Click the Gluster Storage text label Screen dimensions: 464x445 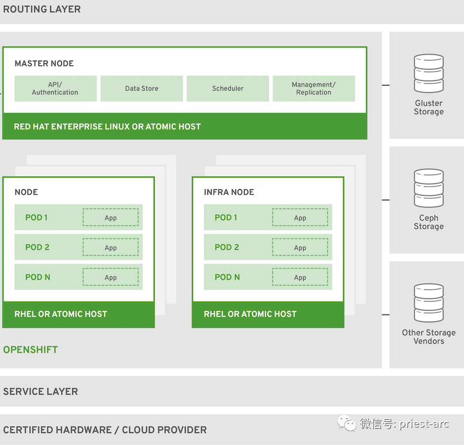pyautogui.click(x=429, y=107)
